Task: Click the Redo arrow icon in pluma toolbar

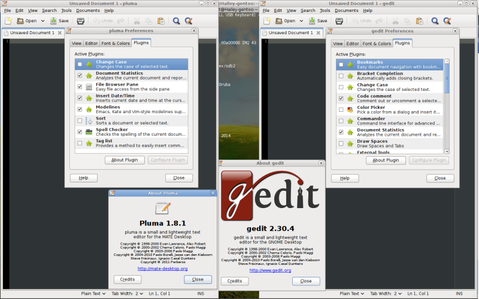Action: pos(121,21)
